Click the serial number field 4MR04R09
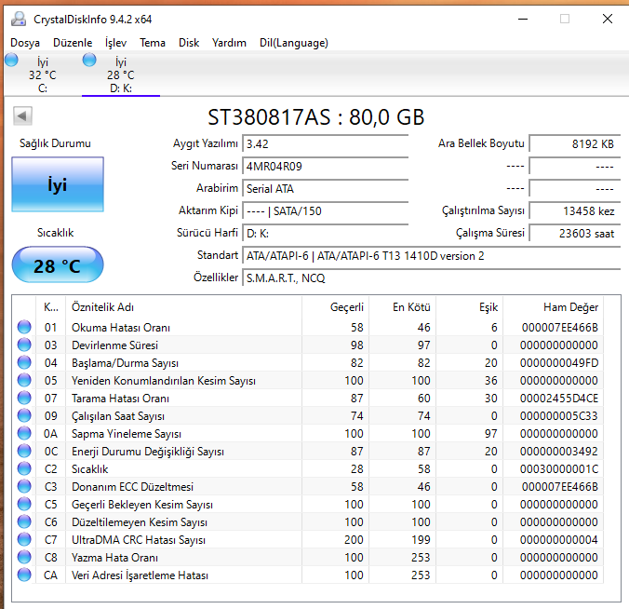Image resolution: width=629 pixels, height=609 pixels. (325, 166)
